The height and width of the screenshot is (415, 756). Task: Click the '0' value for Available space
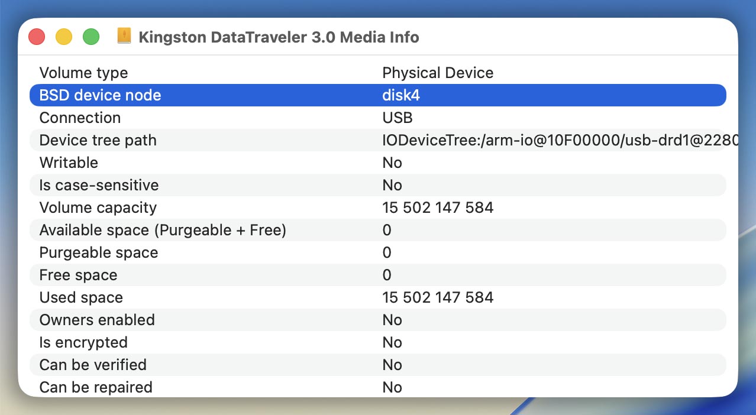387,230
